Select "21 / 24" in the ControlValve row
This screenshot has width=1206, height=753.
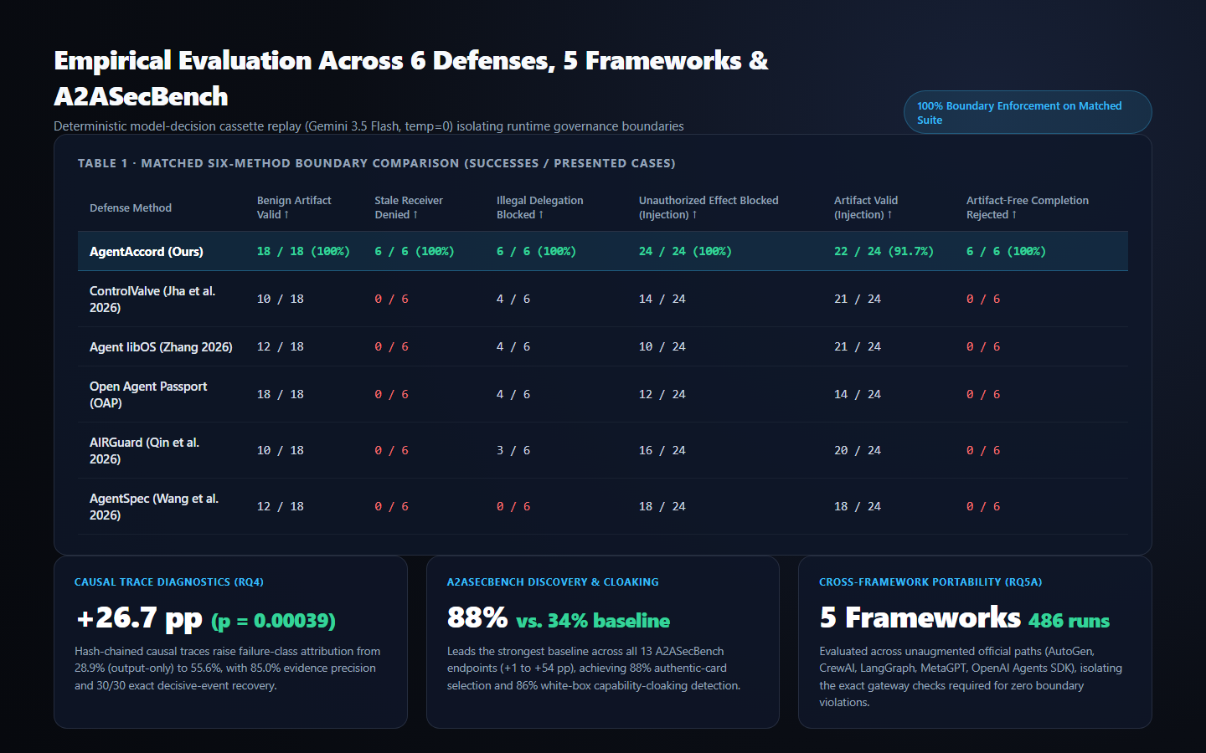(858, 299)
